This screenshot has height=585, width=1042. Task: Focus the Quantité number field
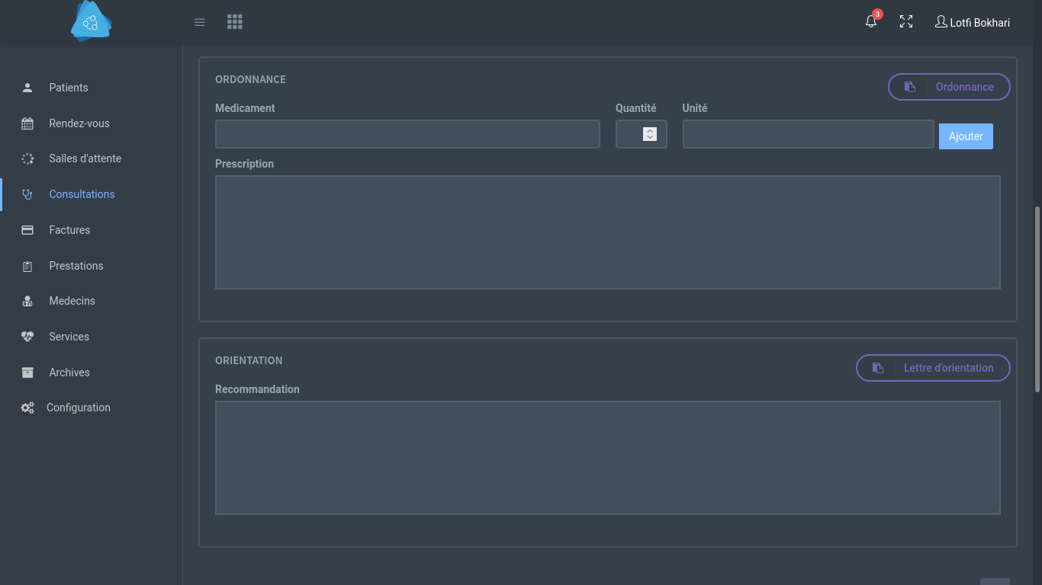click(x=641, y=134)
